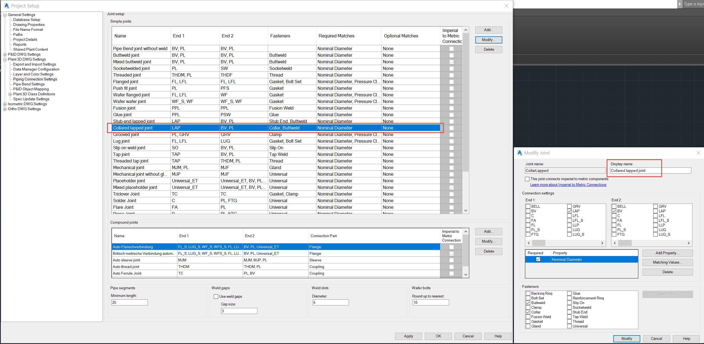The height and width of the screenshot is (344, 704).
Task: Click End 1 list scroll right arrow
Action: click(602, 243)
